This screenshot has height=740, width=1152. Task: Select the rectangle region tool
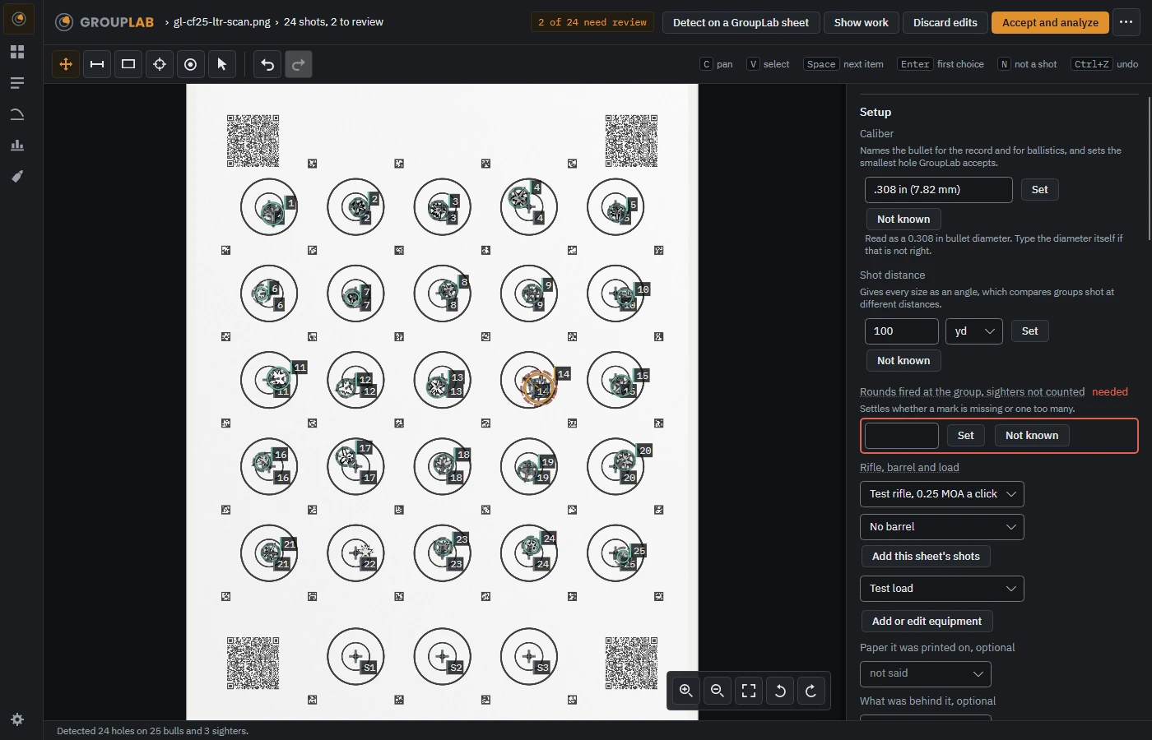(128, 64)
